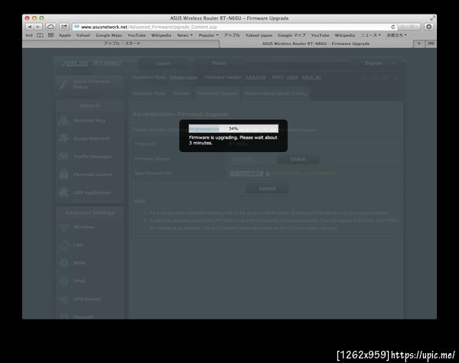The image size is (459, 363).
Task: Add a new tab with plus icon
Action: pos(419,44)
